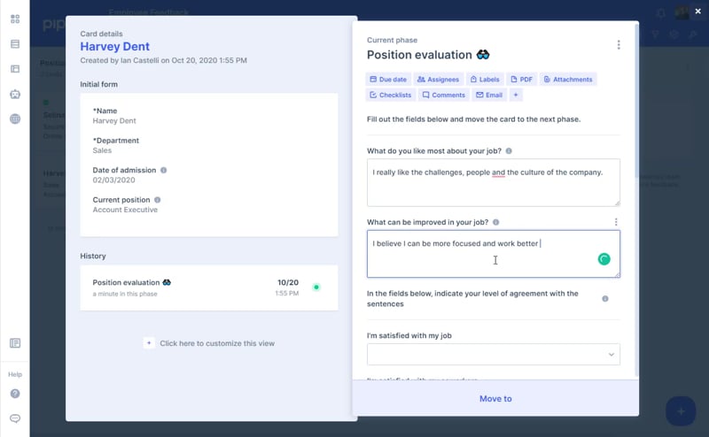The width and height of the screenshot is (709, 437).
Task: Click 'Click here to customize this view'
Action: (211, 343)
